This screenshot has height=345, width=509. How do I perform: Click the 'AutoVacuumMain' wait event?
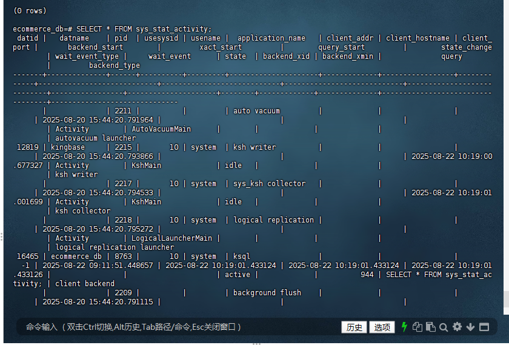(x=161, y=129)
